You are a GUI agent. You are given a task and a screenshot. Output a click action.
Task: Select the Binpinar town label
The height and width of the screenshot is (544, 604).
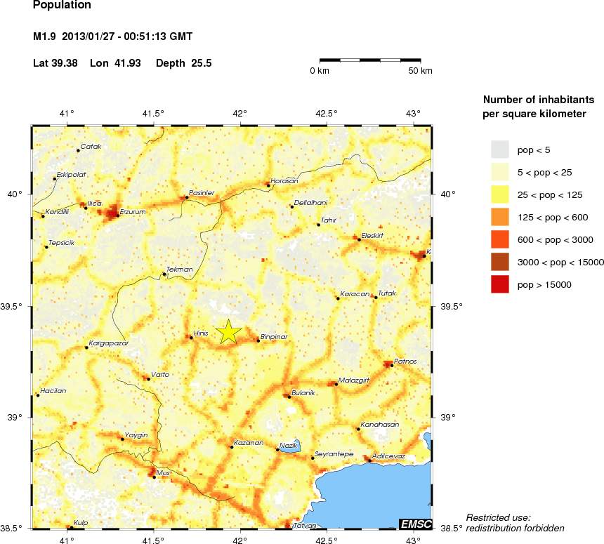pyautogui.click(x=274, y=336)
